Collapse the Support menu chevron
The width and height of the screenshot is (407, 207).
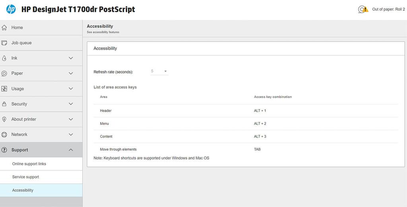[x=71, y=150]
